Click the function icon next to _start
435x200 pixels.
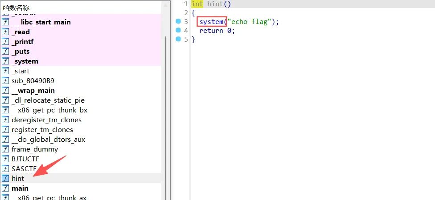pyautogui.click(x=5, y=71)
